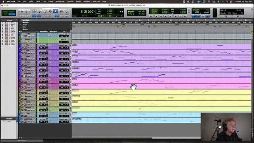Screen dimensions: 254x143
Task: Click the red Record transport button
Action: click(x=185, y=16)
